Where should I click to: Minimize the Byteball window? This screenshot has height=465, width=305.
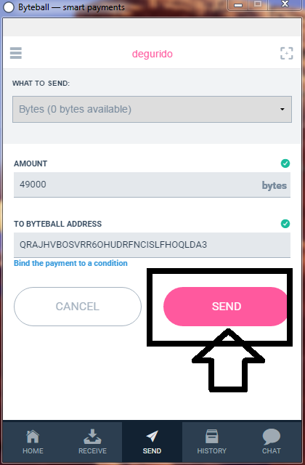coord(238,5)
